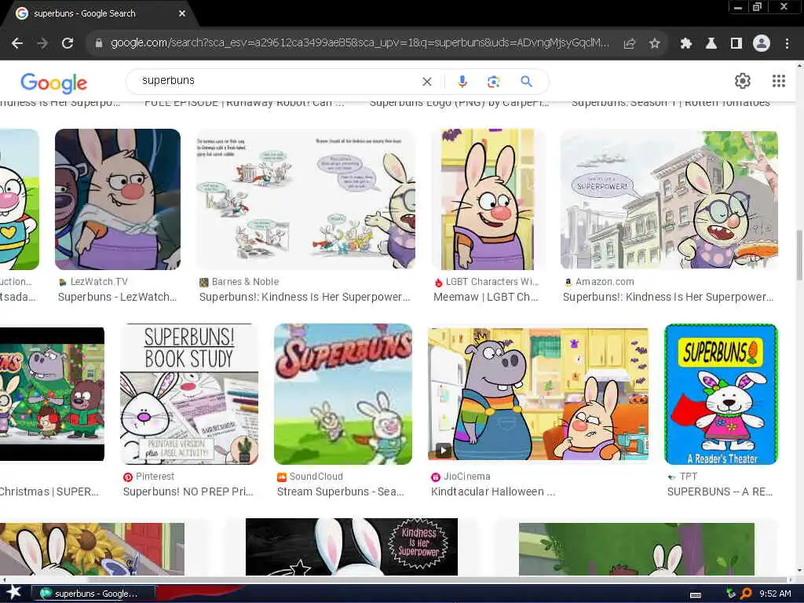
Task: Click the Google logo
Action: pyautogui.click(x=54, y=83)
